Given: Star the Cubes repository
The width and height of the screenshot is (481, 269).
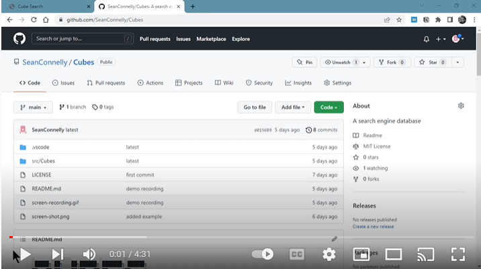Looking at the screenshot, I should (433, 62).
